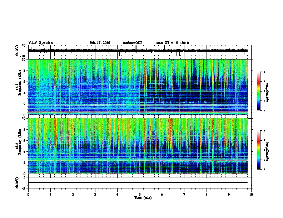
Task: Click the 'ch.3(V)' axis label
Action: [17, 183]
